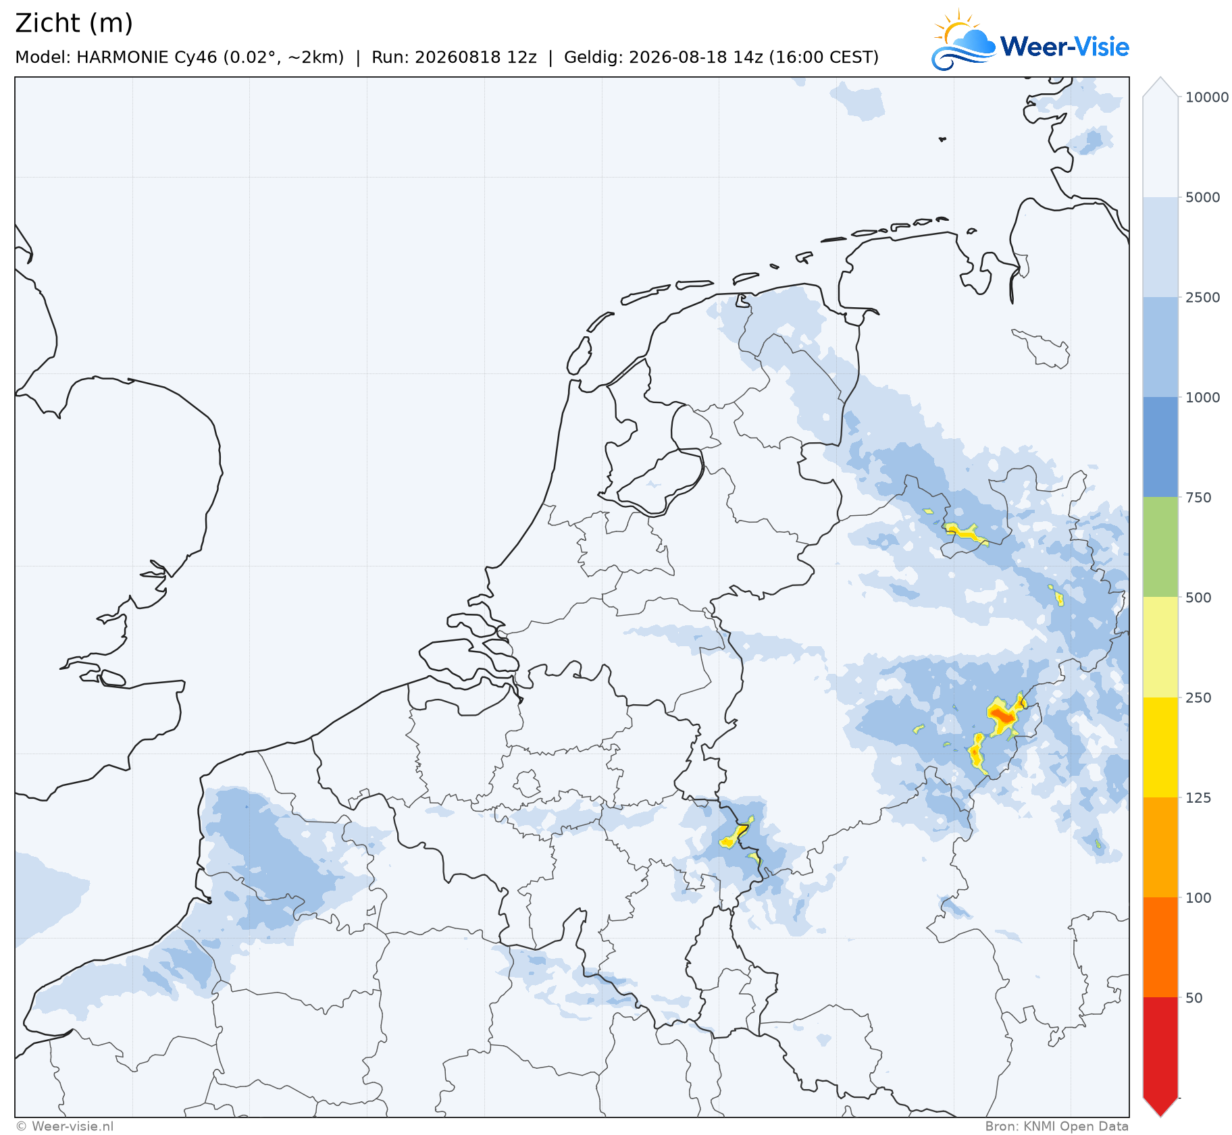The height and width of the screenshot is (1135, 1232).
Task: Click the 10000 colorbar tick label
Action: (x=1207, y=97)
